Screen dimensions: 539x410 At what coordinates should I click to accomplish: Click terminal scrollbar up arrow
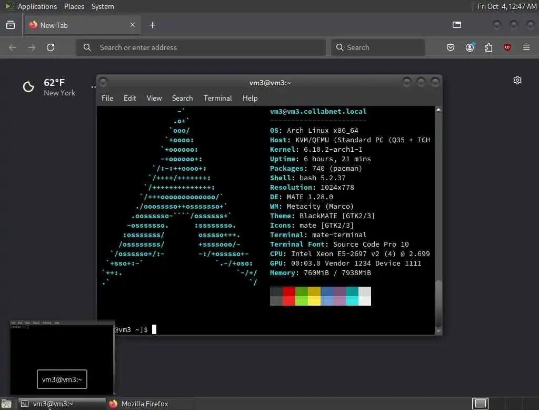pyautogui.click(x=438, y=110)
